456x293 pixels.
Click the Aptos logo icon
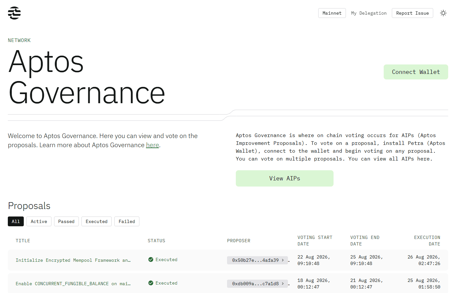point(14,13)
